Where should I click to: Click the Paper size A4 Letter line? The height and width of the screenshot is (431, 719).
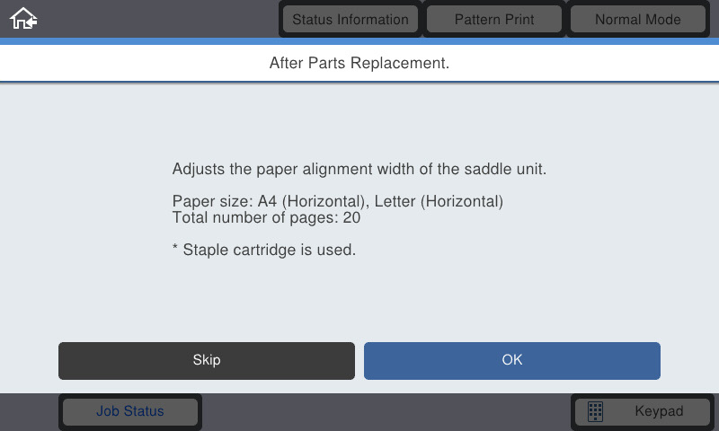(x=338, y=201)
